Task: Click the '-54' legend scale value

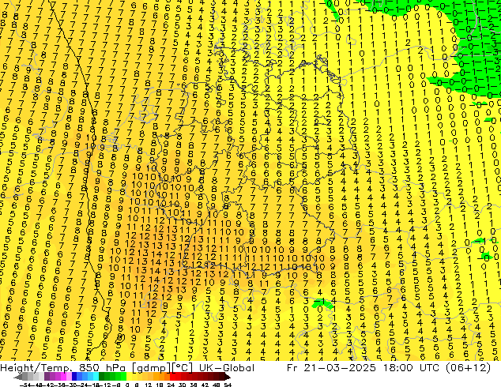Action: tap(26, 385)
